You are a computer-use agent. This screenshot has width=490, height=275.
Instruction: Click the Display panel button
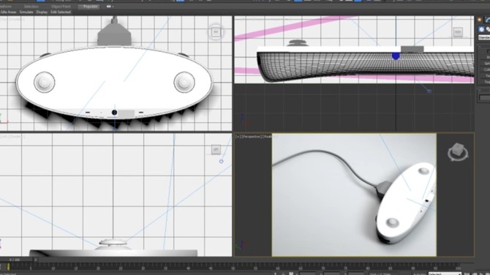point(42,12)
